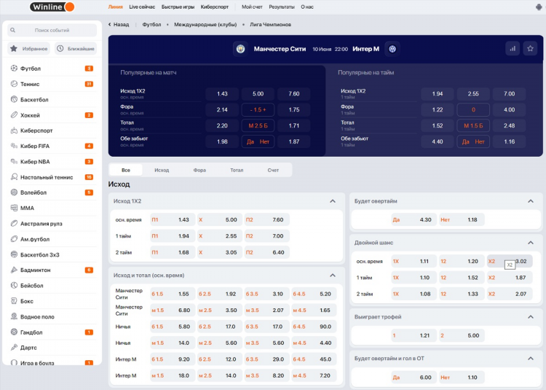Collapse the Двойной шанс section

point(531,243)
